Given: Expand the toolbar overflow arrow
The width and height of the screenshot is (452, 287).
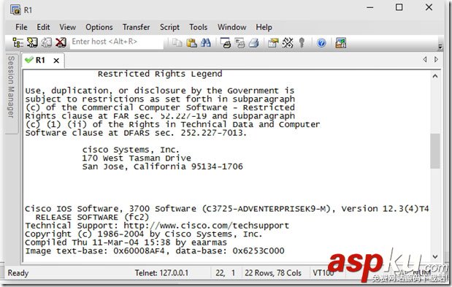Looking at the screenshot, I should (440, 47).
